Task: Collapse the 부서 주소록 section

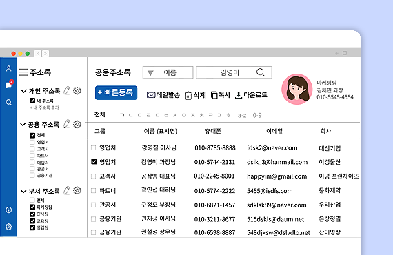Action: click(23, 192)
